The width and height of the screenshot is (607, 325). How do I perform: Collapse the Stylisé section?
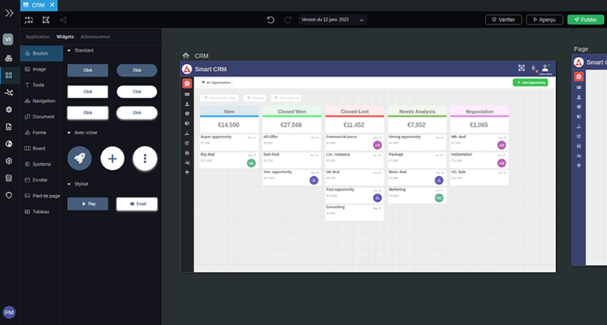coord(69,184)
